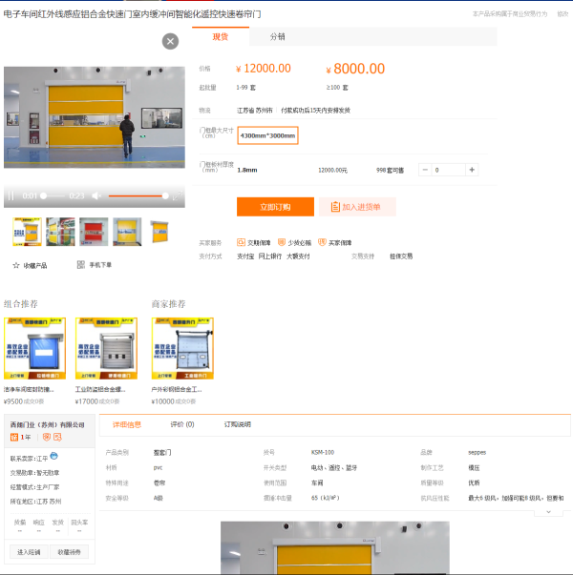Contact seller via the chat icon
Screen dimensions: 573x575
[x=54, y=456]
